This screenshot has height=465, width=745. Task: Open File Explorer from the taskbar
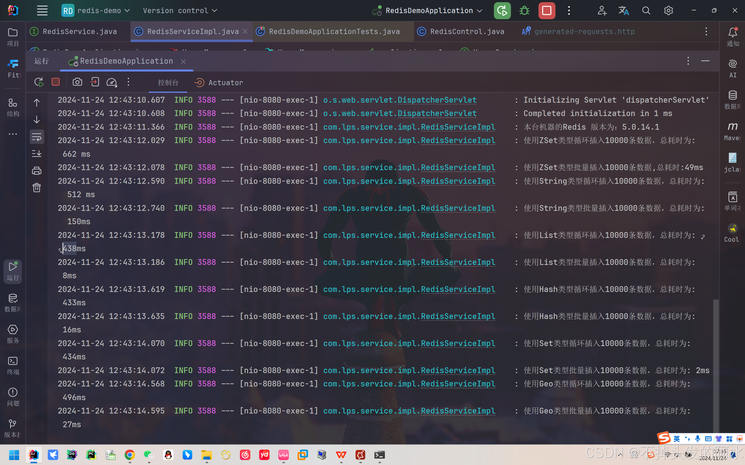pyautogui.click(x=207, y=455)
